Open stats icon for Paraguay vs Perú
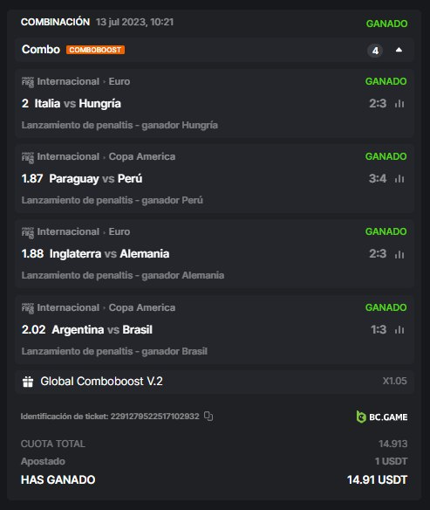 pos(399,178)
